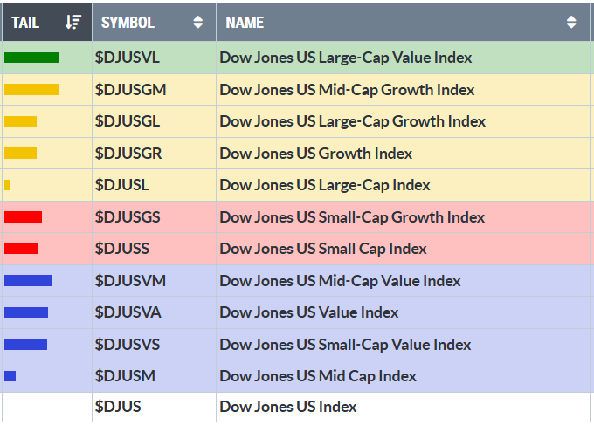Image resolution: width=594 pixels, height=425 pixels.
Task: Select the blue tail bar for $DJUSVA
Action: point(26,312)
